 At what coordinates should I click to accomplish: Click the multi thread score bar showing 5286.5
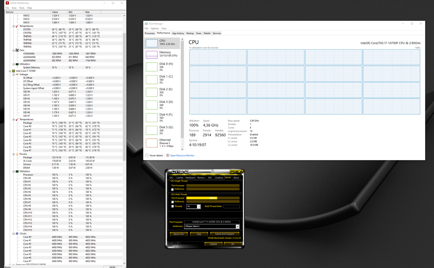tap(213, 198)
